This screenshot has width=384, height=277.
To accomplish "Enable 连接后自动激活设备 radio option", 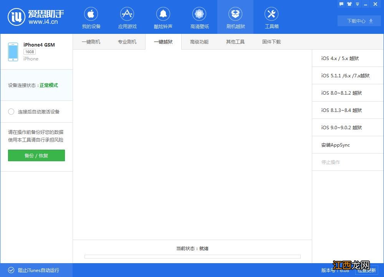I will click(11, 112).
